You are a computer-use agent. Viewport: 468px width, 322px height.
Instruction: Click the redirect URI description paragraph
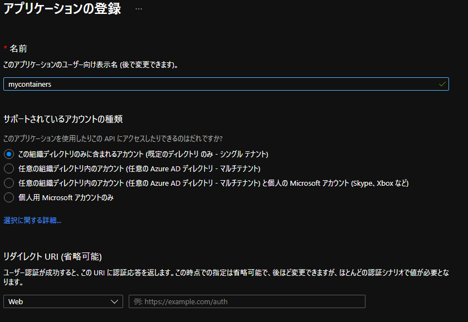[x=226, y=277]
